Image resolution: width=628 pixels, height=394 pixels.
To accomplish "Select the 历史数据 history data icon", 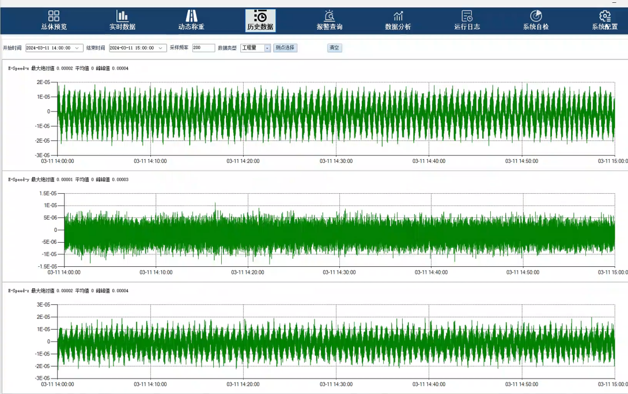I will [x=260, y=16].
